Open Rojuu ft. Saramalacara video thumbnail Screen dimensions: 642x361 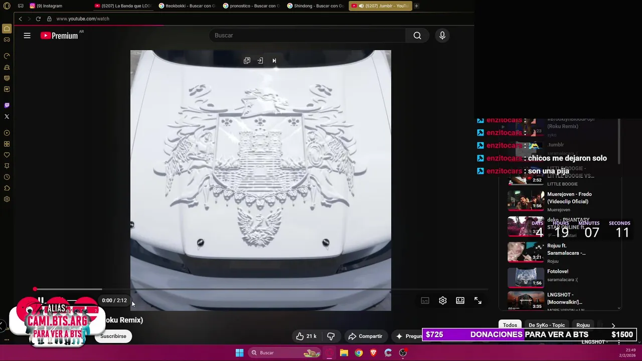[x=526, y=252]
